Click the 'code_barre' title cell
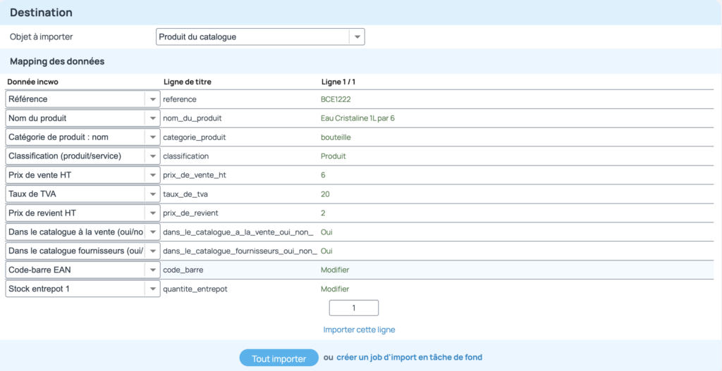The width and height of the screenshot is (722, 371). 183,270
